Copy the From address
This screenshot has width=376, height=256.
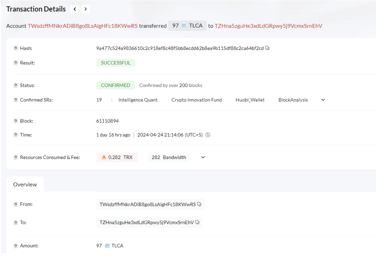[x=199, y=204]
